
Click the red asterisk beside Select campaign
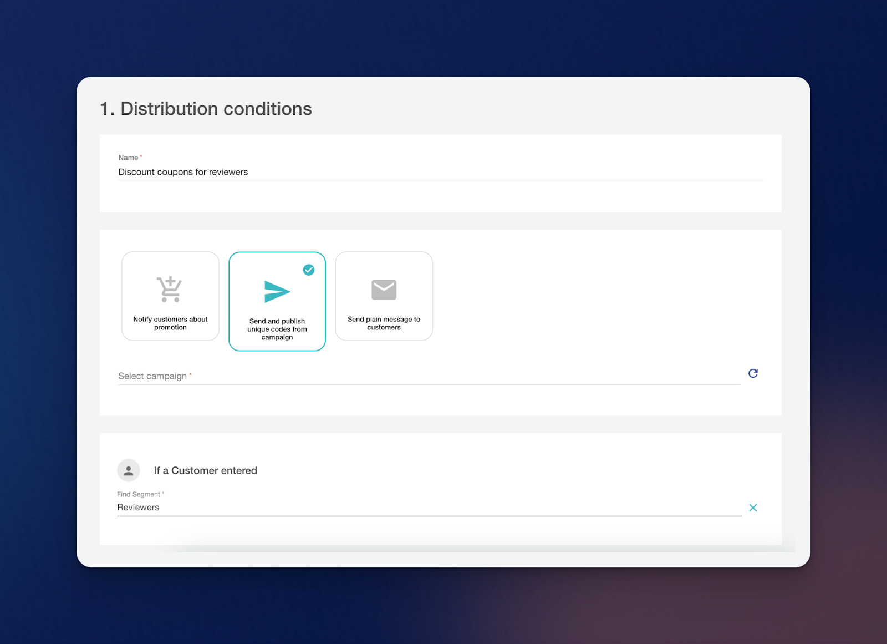tap(190, 375)
